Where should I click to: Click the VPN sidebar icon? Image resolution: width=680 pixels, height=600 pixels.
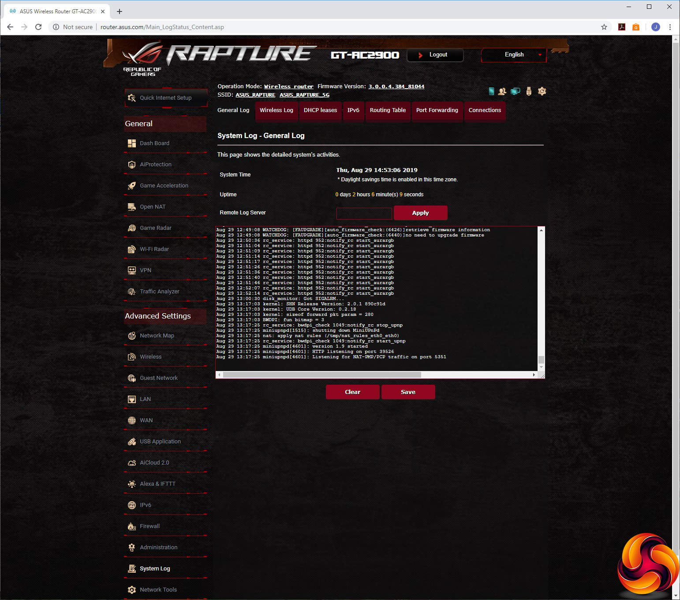tap(131, 270)
